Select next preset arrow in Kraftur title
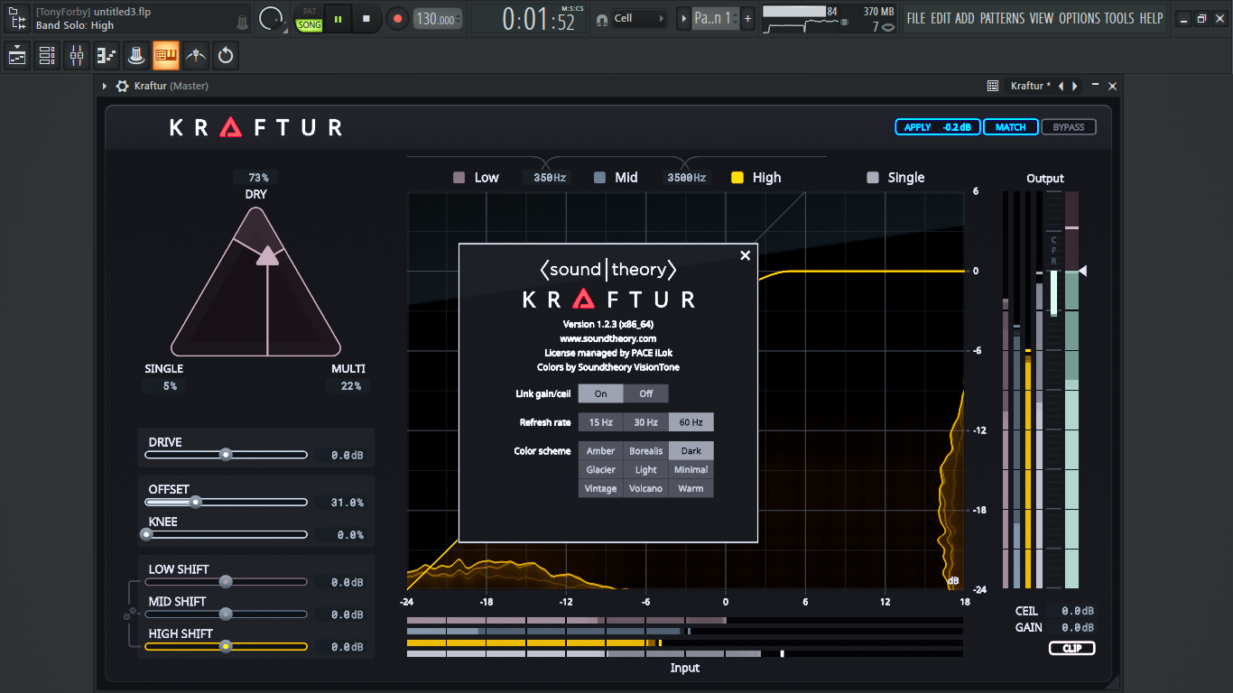Image resolution: width=1233 pixels, height=693 pixels. tap(1075, 86)
